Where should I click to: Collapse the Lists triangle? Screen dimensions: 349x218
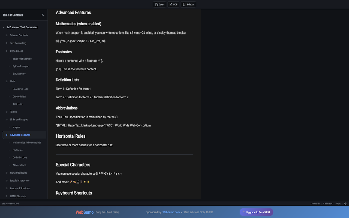(x=7, y=81)
